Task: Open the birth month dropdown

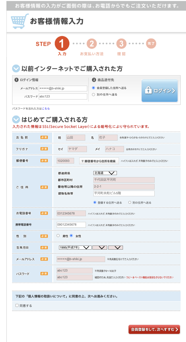Action: [x=100, y=248]
